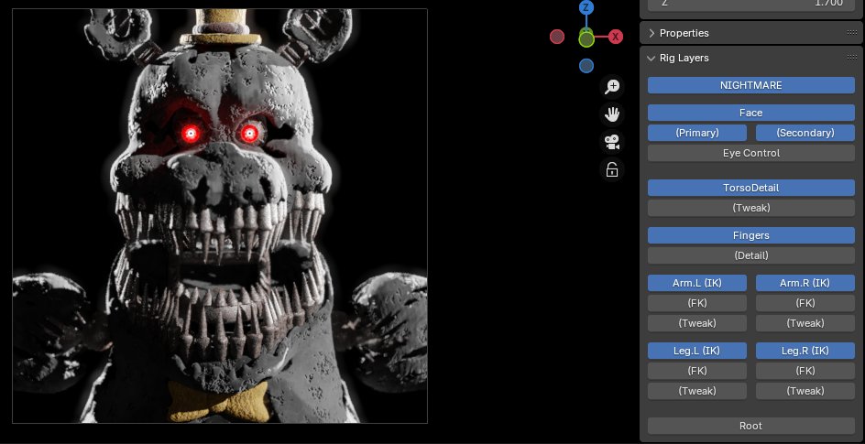Enable the Eye Control layer
Screen dimensions: 865x444
[x=750, y=153]
